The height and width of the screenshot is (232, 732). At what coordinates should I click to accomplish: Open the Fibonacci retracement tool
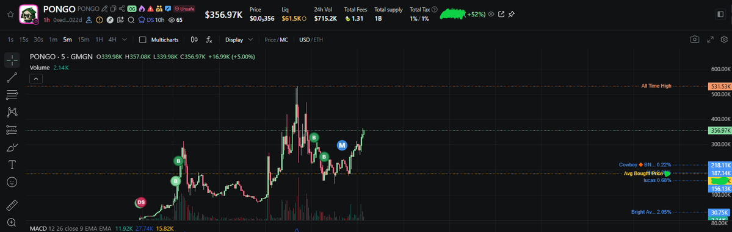(x=12, y=94)
